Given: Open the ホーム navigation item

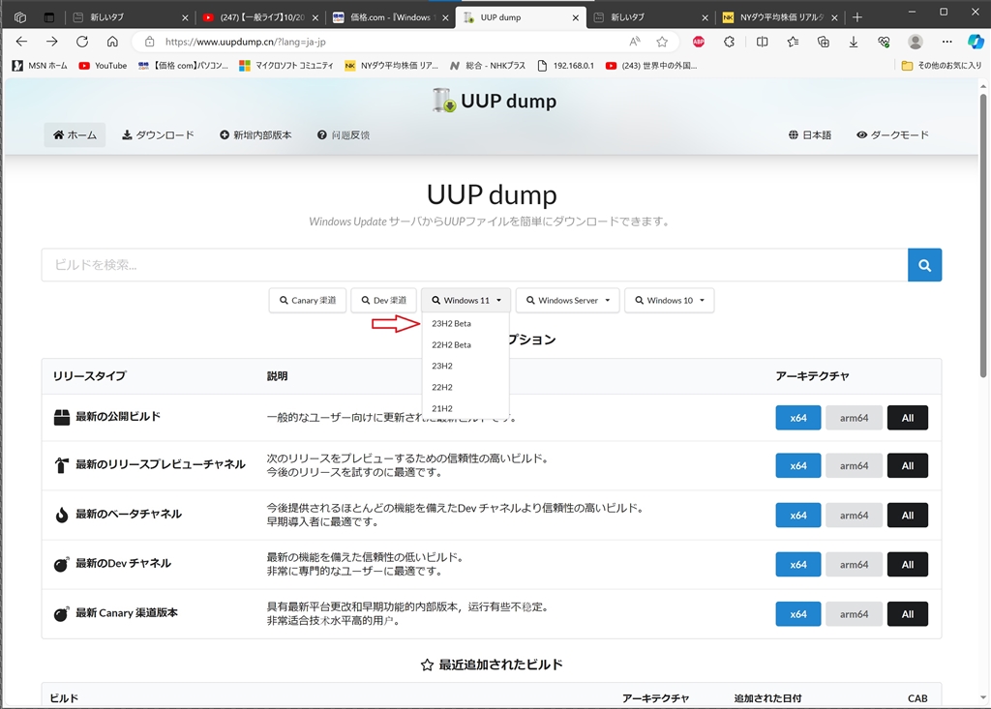Looking at the screenshot, I should click(x=75, y=134).
